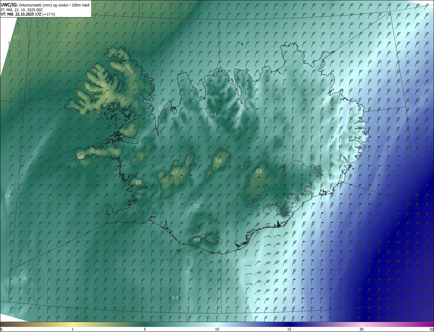Click the 3.7 value in the northwest ocean corner

pyautogui.click(x=16, y=37)
